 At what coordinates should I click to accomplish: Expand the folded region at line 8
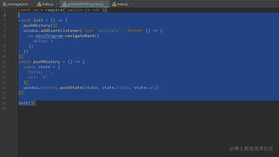tap(17, 46)
